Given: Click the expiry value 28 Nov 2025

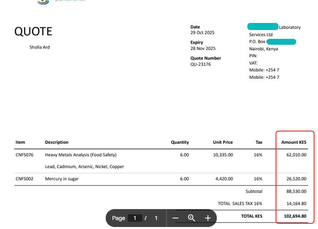Looking at the screenshot, I should click(203, 49).
